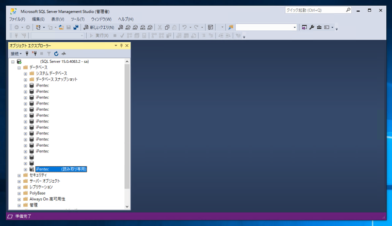Click the Open File folder icon
The width and height of the screenshot is (392, 226).
pos(61,27)
